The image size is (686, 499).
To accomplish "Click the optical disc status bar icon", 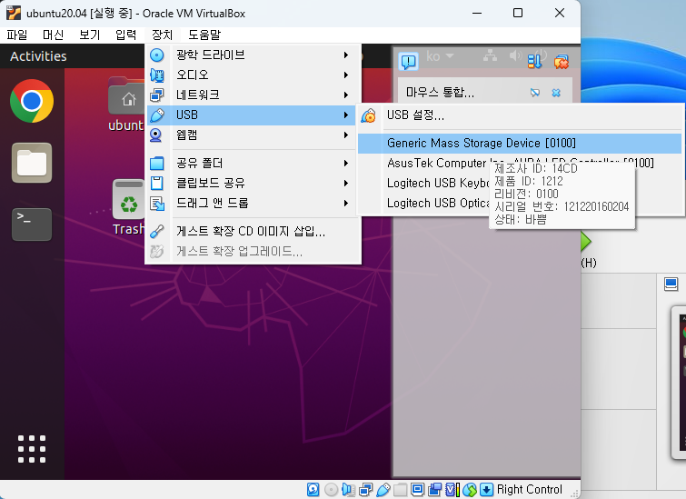I will [x=331, y=489].
